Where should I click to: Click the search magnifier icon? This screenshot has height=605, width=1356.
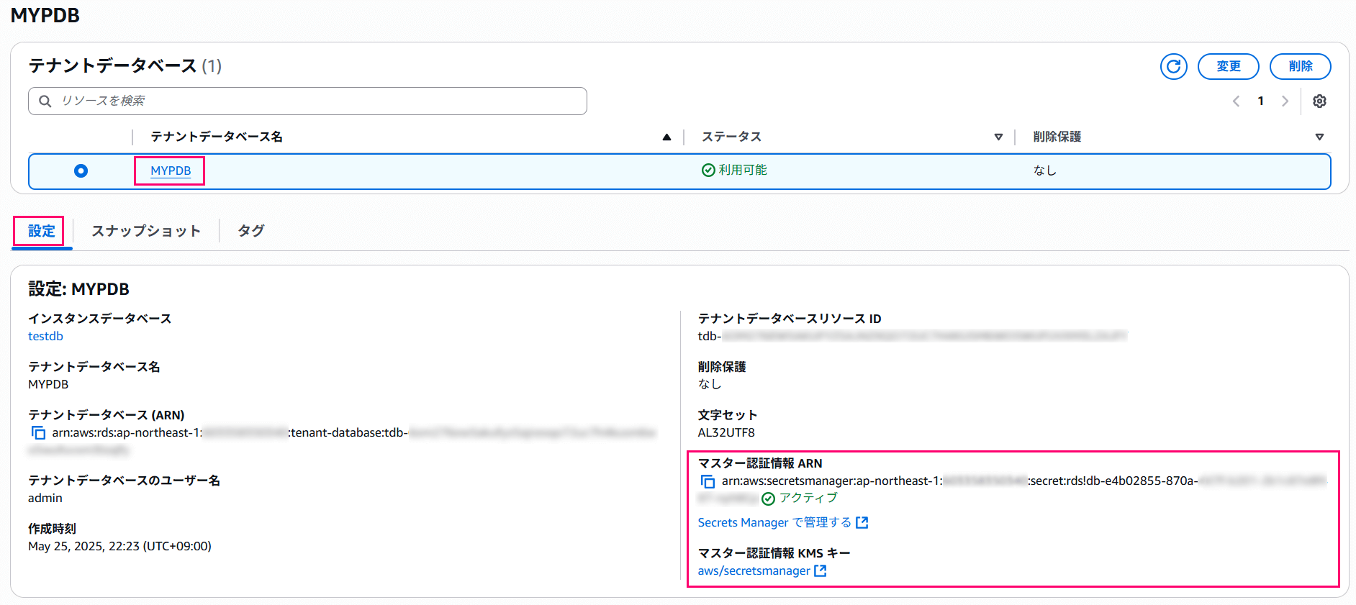45,101
